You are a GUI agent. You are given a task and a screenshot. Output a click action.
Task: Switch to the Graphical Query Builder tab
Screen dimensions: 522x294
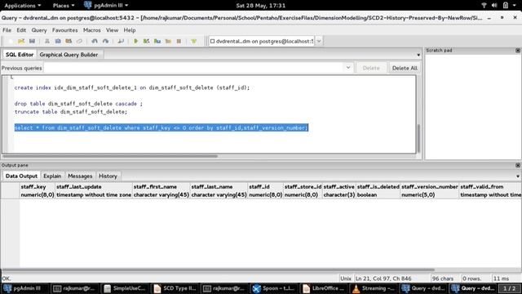[69, 55]
